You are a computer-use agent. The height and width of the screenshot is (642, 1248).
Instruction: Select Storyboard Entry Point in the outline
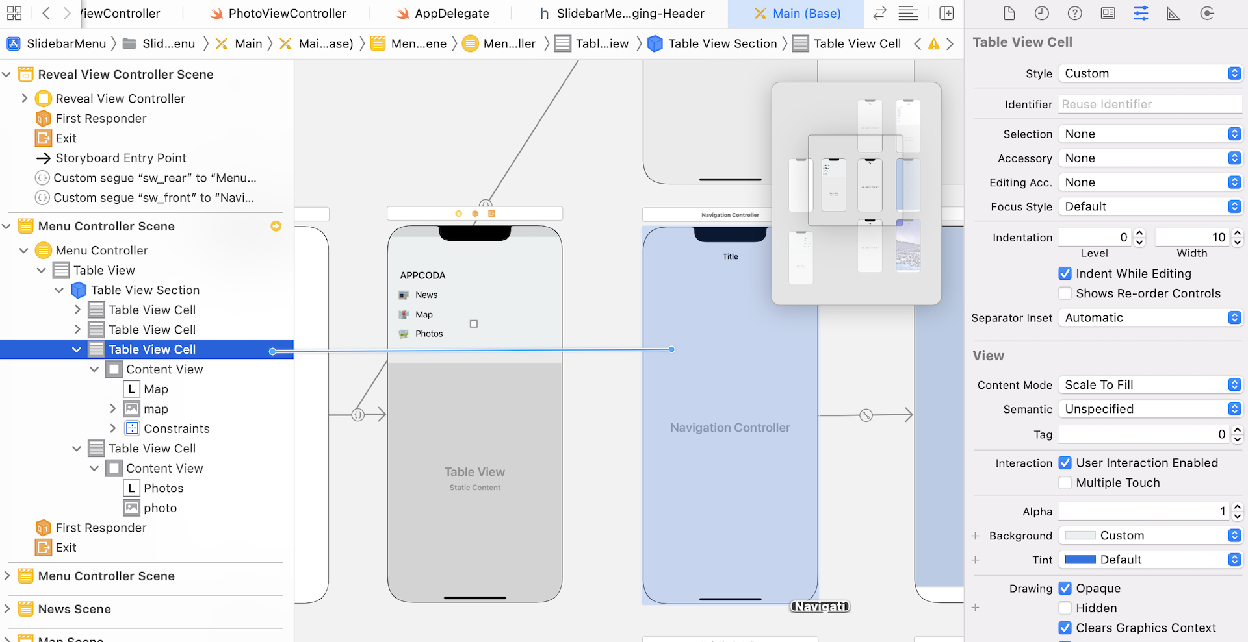pos(121,158)
